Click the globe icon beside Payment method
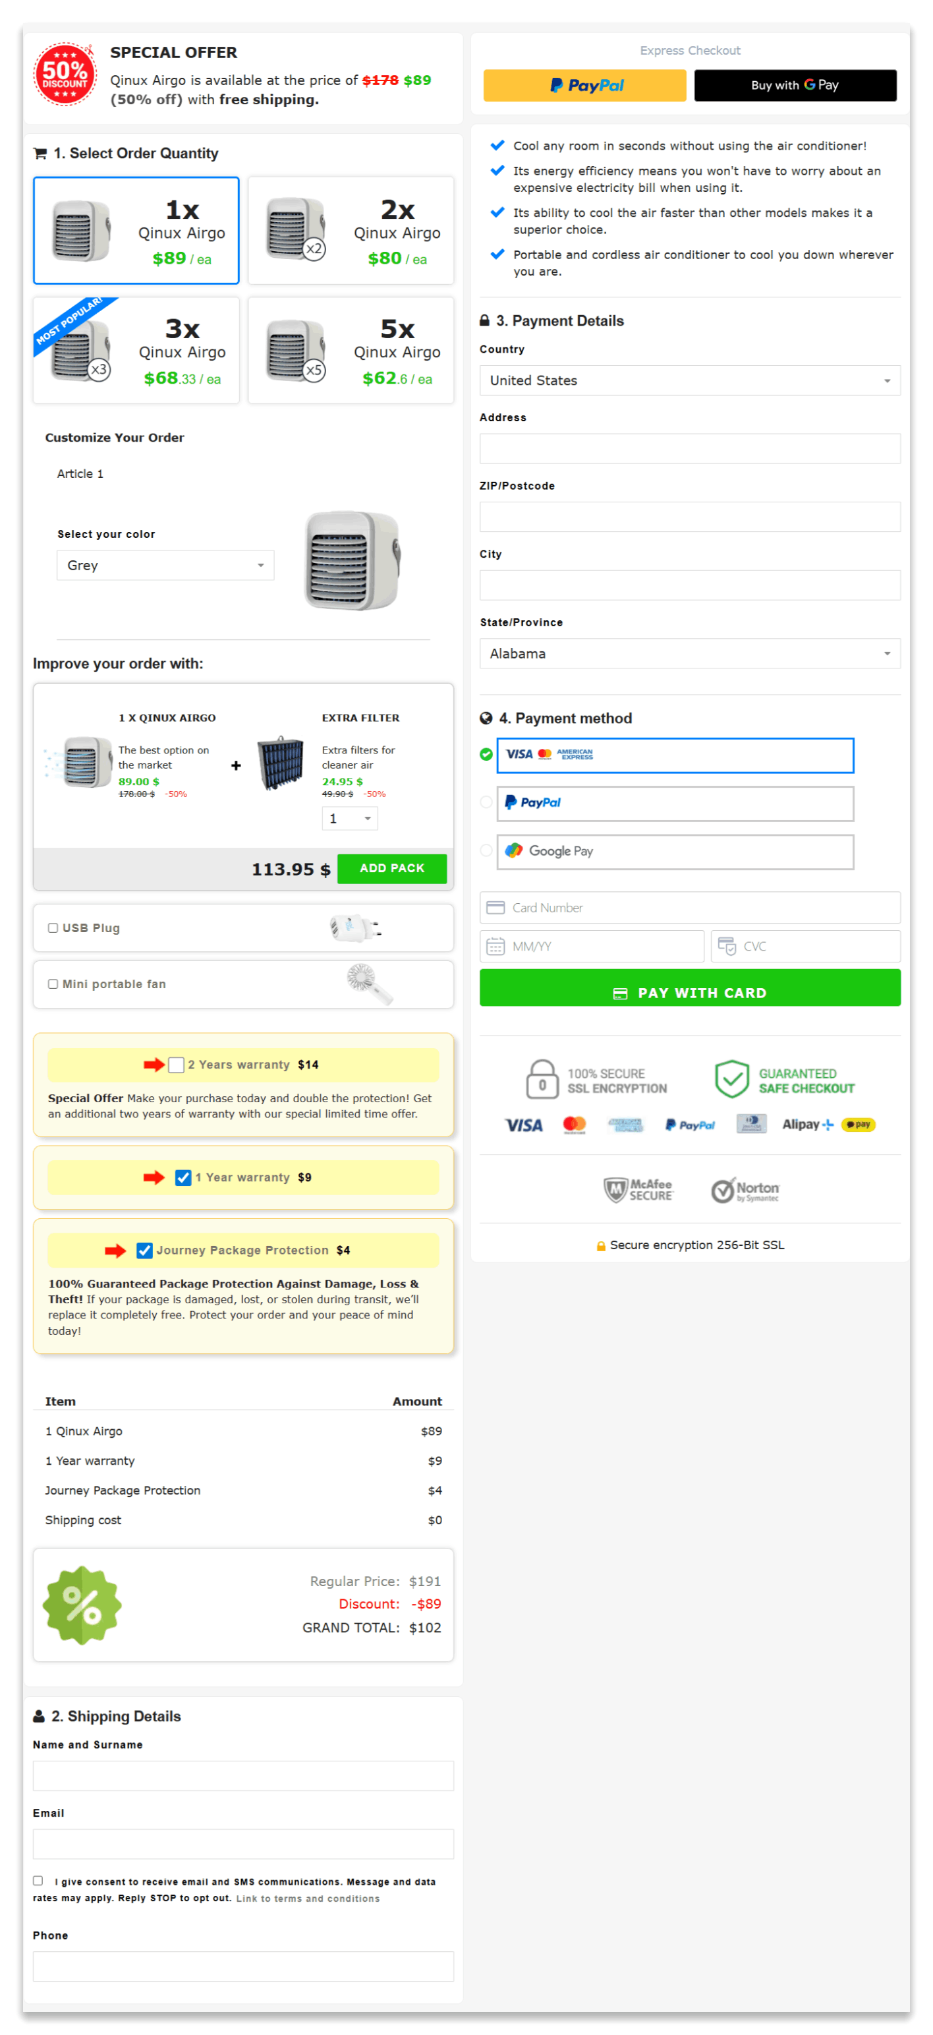This screenshot has height=2035, width=933. 486,718
